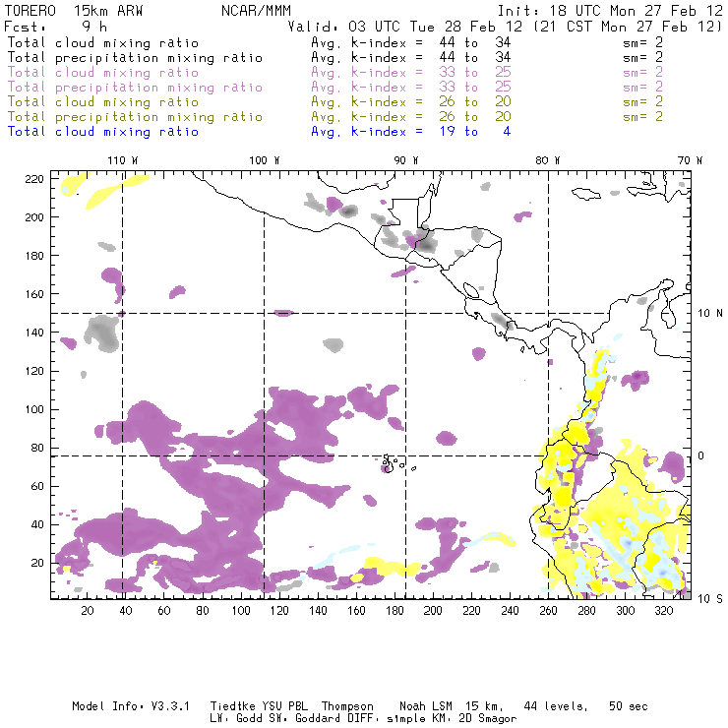This screenshot has height=728, width=728.
Task: Click the "320" tick on the horizontal axis
Action: (x=663, y=611)
